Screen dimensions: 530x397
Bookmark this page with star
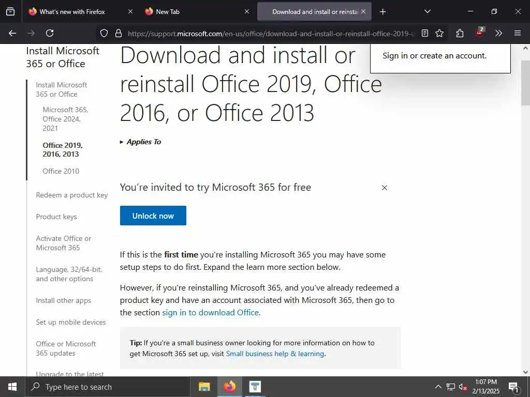pos(439,33)
